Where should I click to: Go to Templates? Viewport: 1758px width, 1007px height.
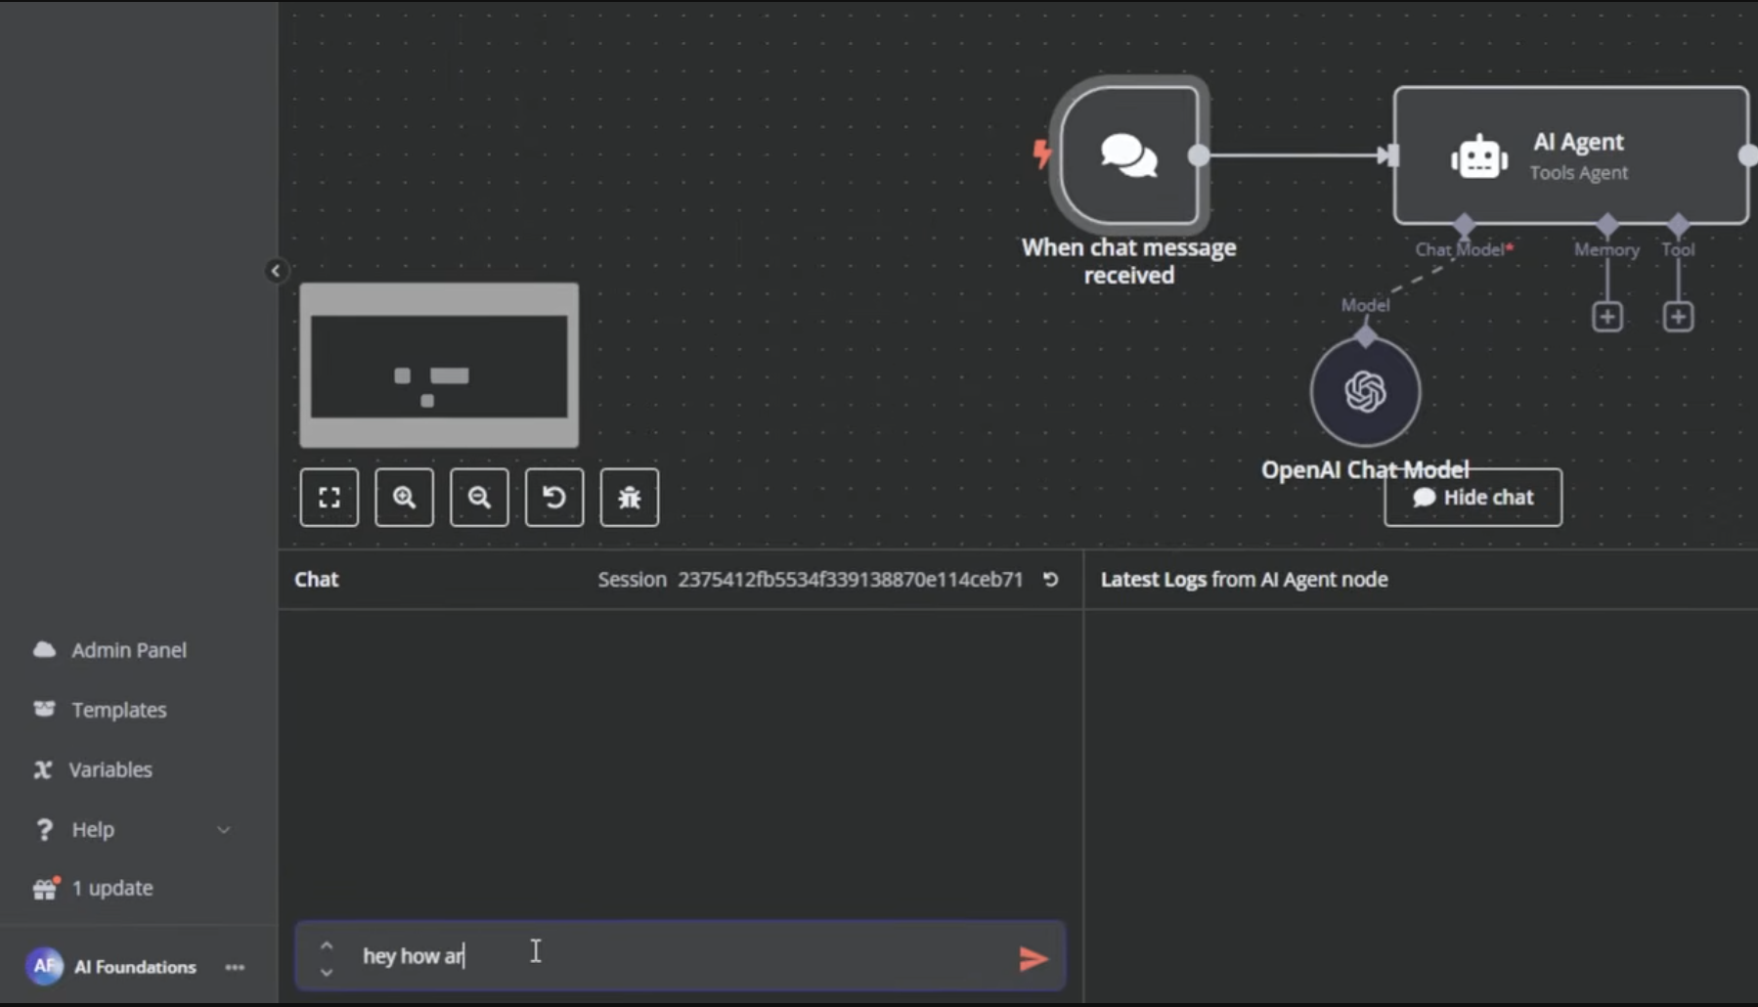click(118, 710)
